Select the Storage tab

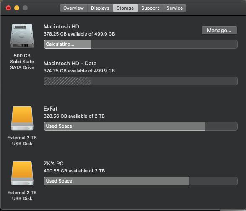point(125,8)
